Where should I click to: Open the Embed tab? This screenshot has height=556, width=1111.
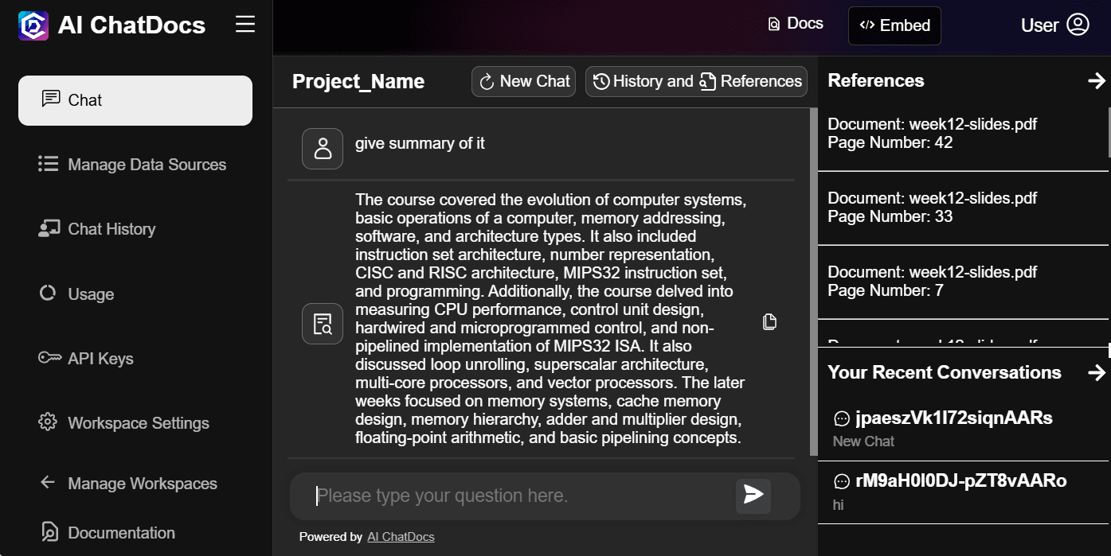coord(894,25)
